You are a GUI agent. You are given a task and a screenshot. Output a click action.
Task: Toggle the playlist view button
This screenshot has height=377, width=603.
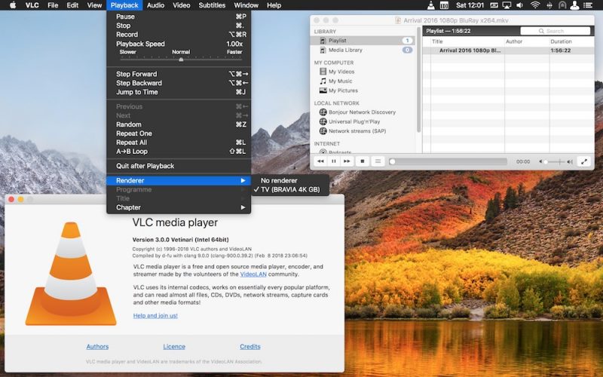[378, 161]
